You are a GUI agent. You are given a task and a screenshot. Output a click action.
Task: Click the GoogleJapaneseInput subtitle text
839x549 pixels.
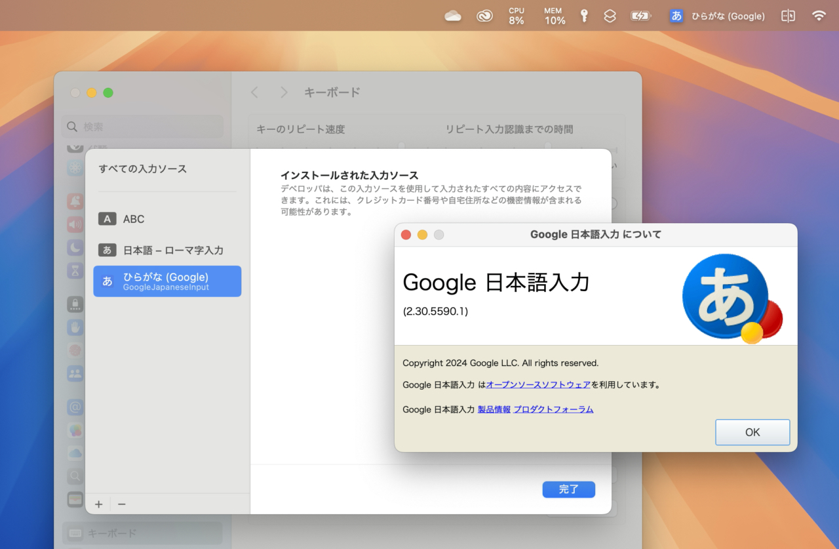click(x=166, y=288)
